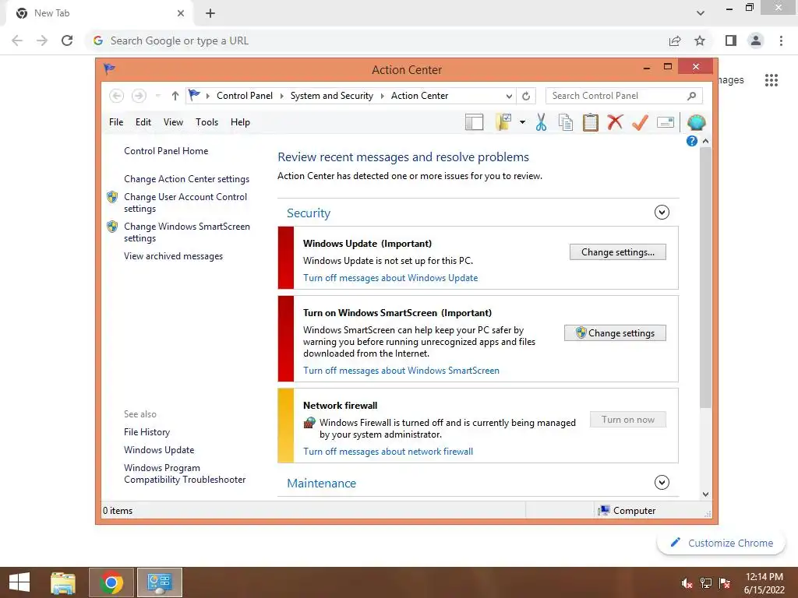Click the Back arrow in Action Center
This screenshot has height=598, width=798.
pos(117,96)
